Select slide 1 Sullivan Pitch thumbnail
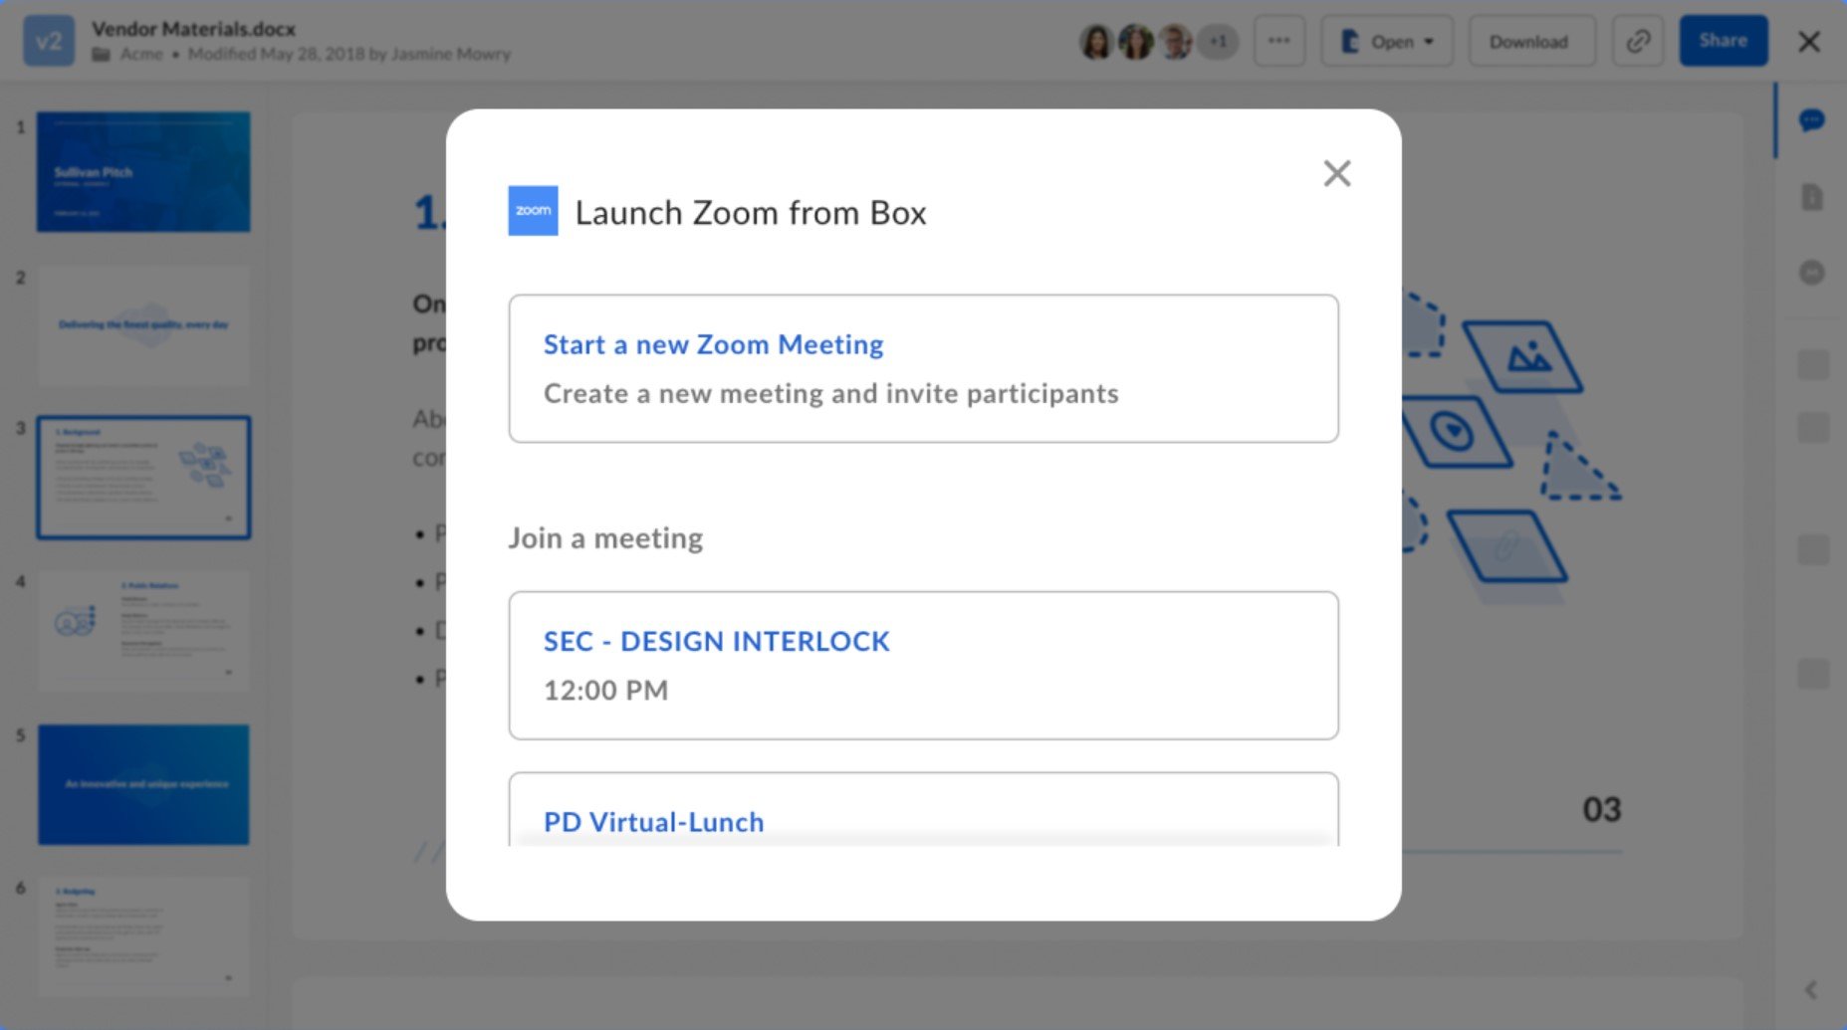 [x=143, y=172]
